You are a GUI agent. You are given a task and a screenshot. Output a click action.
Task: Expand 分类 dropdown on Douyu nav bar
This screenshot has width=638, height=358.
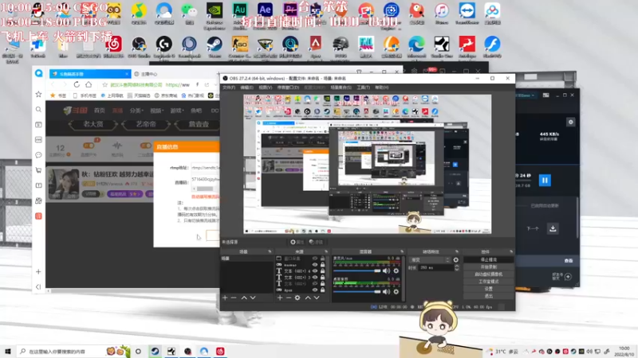point(136,111)
